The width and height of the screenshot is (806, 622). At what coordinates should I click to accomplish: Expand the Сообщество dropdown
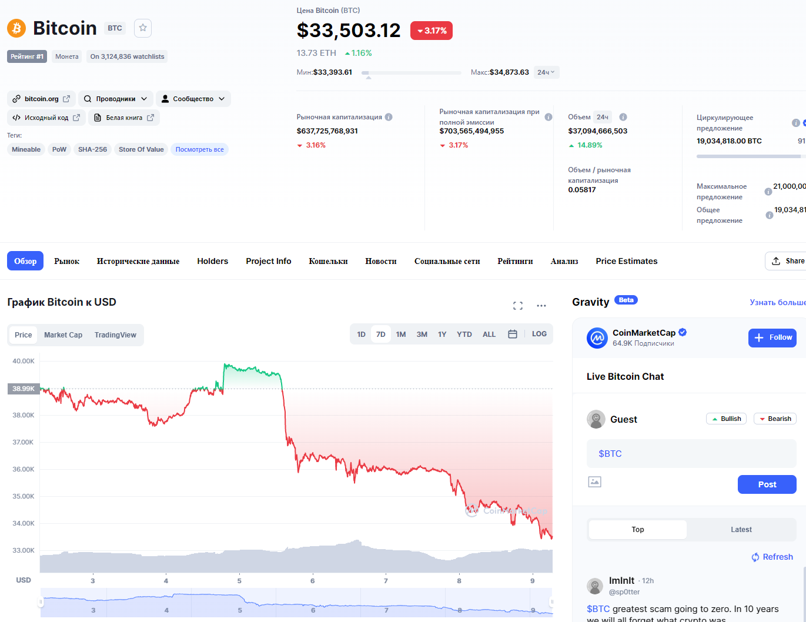[193, 99]
